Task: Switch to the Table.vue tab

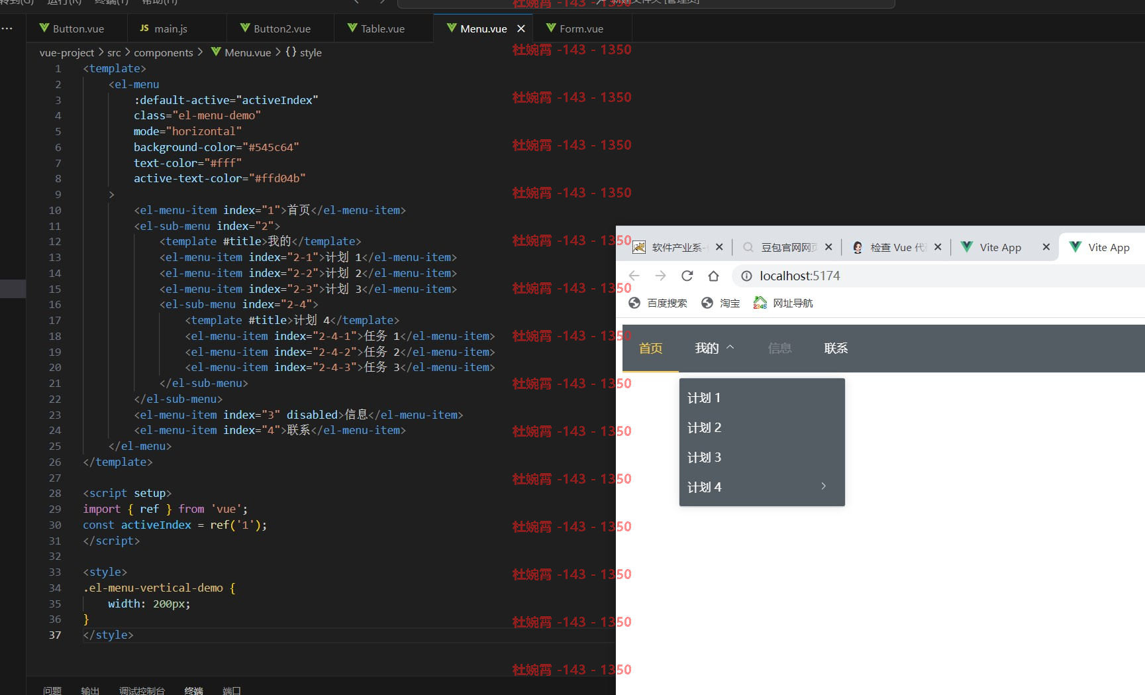Action: [x=383, y=28]
